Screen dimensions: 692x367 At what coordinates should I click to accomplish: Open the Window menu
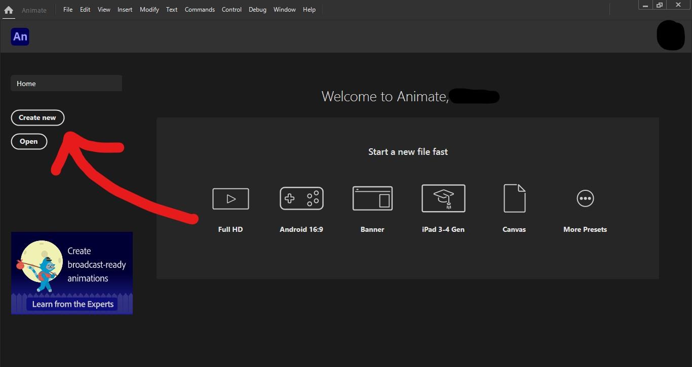(x=285, y=10)
